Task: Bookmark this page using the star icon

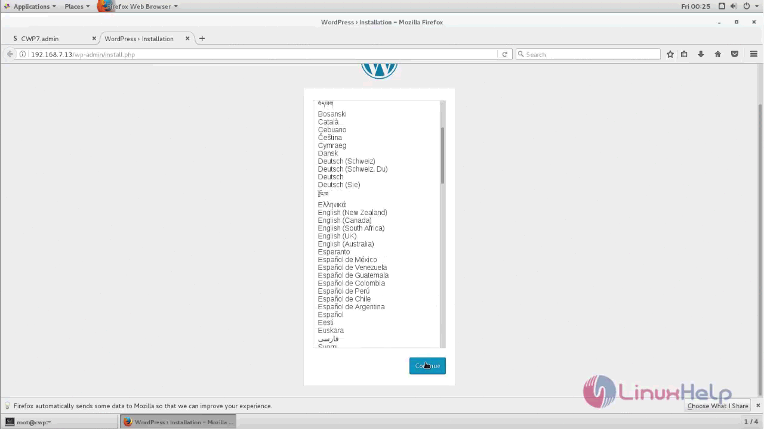Action: tap(670, 54)
